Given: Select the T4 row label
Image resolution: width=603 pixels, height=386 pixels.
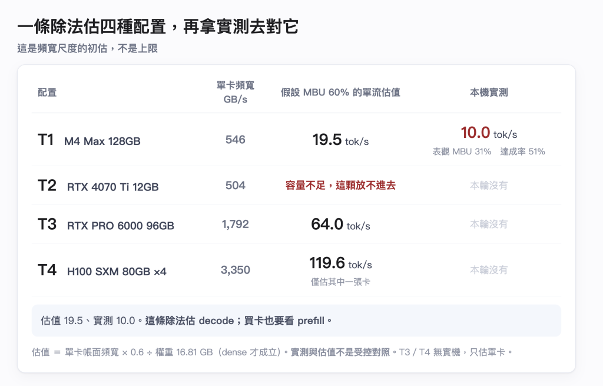Looking at the screenshot, I should pyautogui.click(x=47, y=270).
